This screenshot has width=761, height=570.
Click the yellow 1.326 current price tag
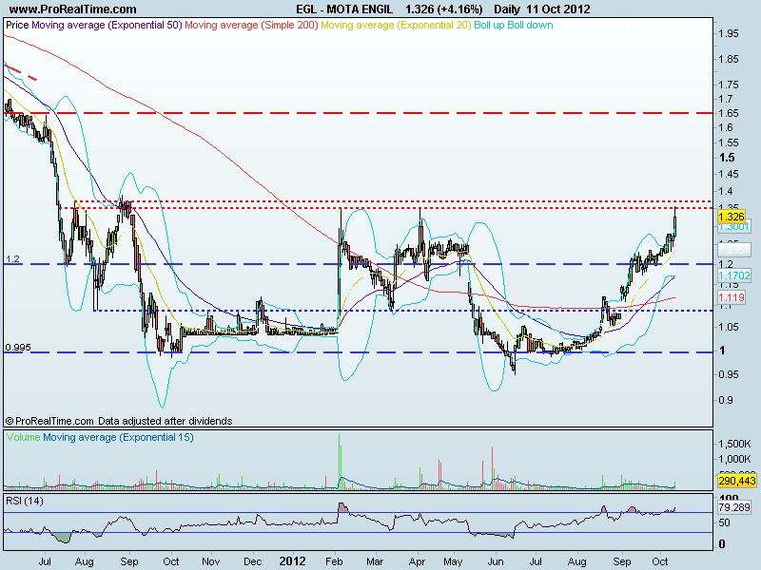[731, 217]
